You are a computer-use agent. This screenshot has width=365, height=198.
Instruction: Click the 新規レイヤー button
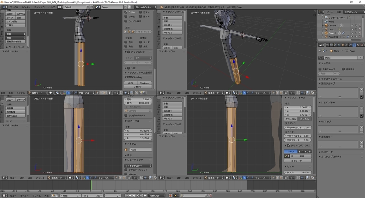298,161
